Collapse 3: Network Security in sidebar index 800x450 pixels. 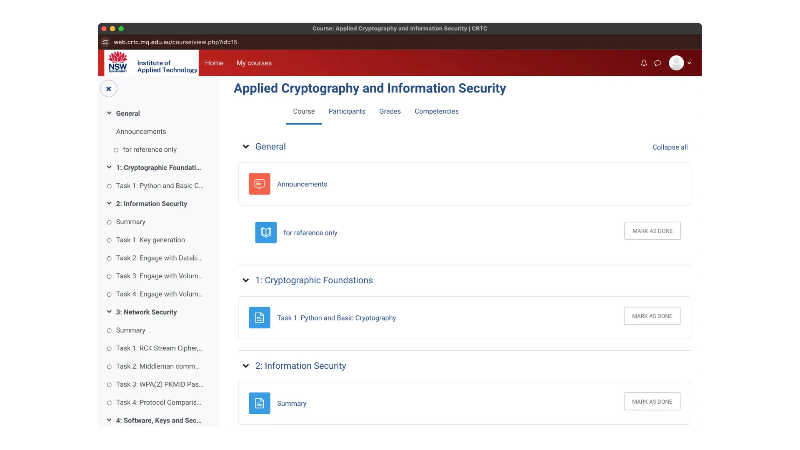click(x=109, y=312)
